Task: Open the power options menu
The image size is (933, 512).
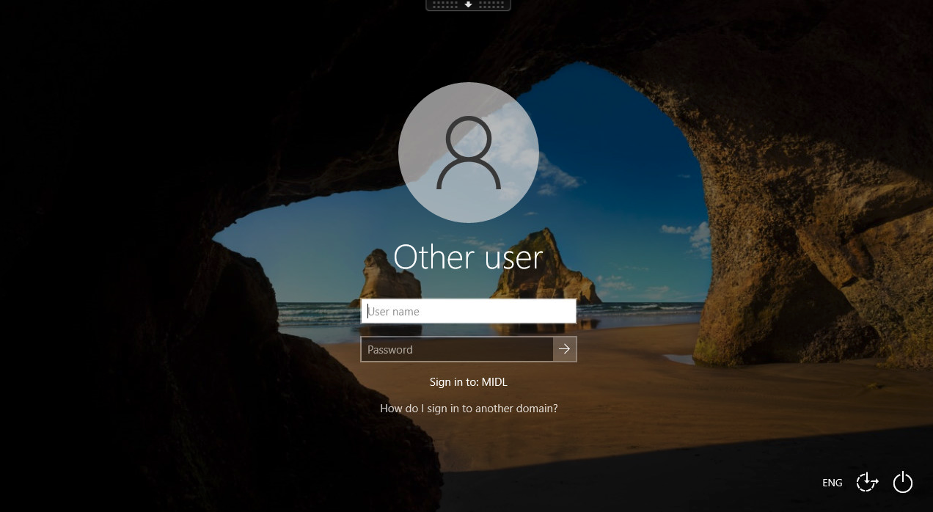Action: 902,482
